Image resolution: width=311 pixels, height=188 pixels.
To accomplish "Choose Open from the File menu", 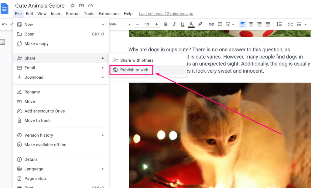I will click(61, 34).
